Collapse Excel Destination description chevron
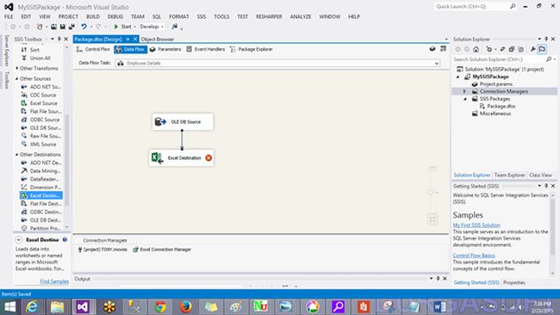 [19, 240]
